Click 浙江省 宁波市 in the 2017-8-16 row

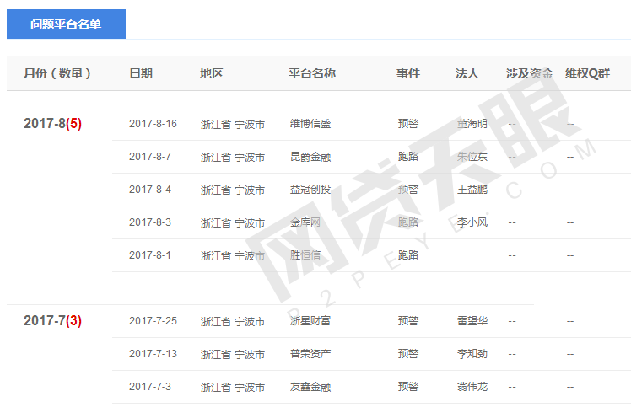pyautogui.click(x=233, y=124)
